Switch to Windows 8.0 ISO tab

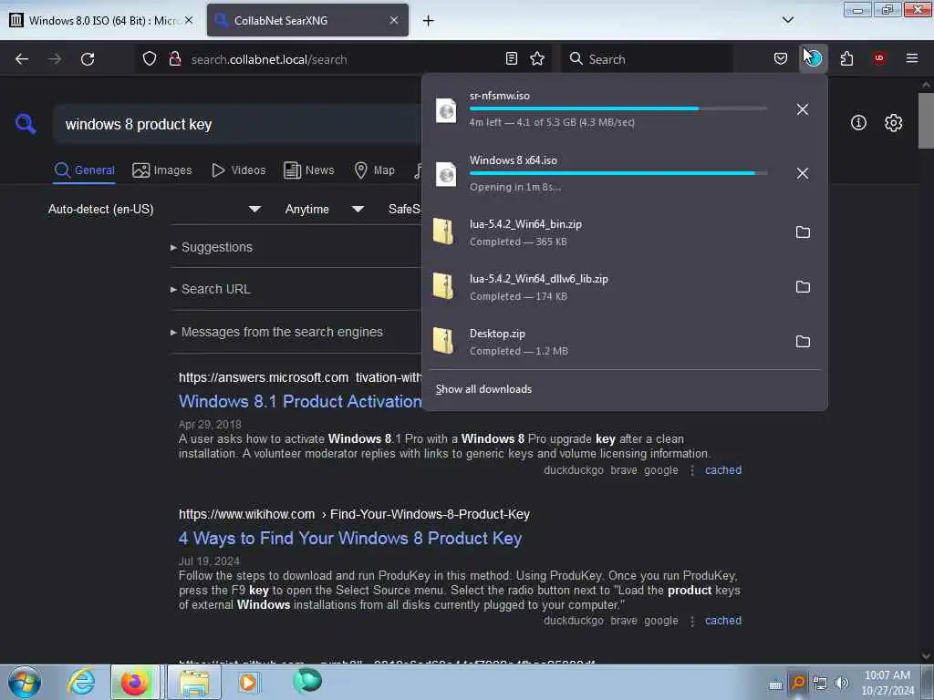102,20
